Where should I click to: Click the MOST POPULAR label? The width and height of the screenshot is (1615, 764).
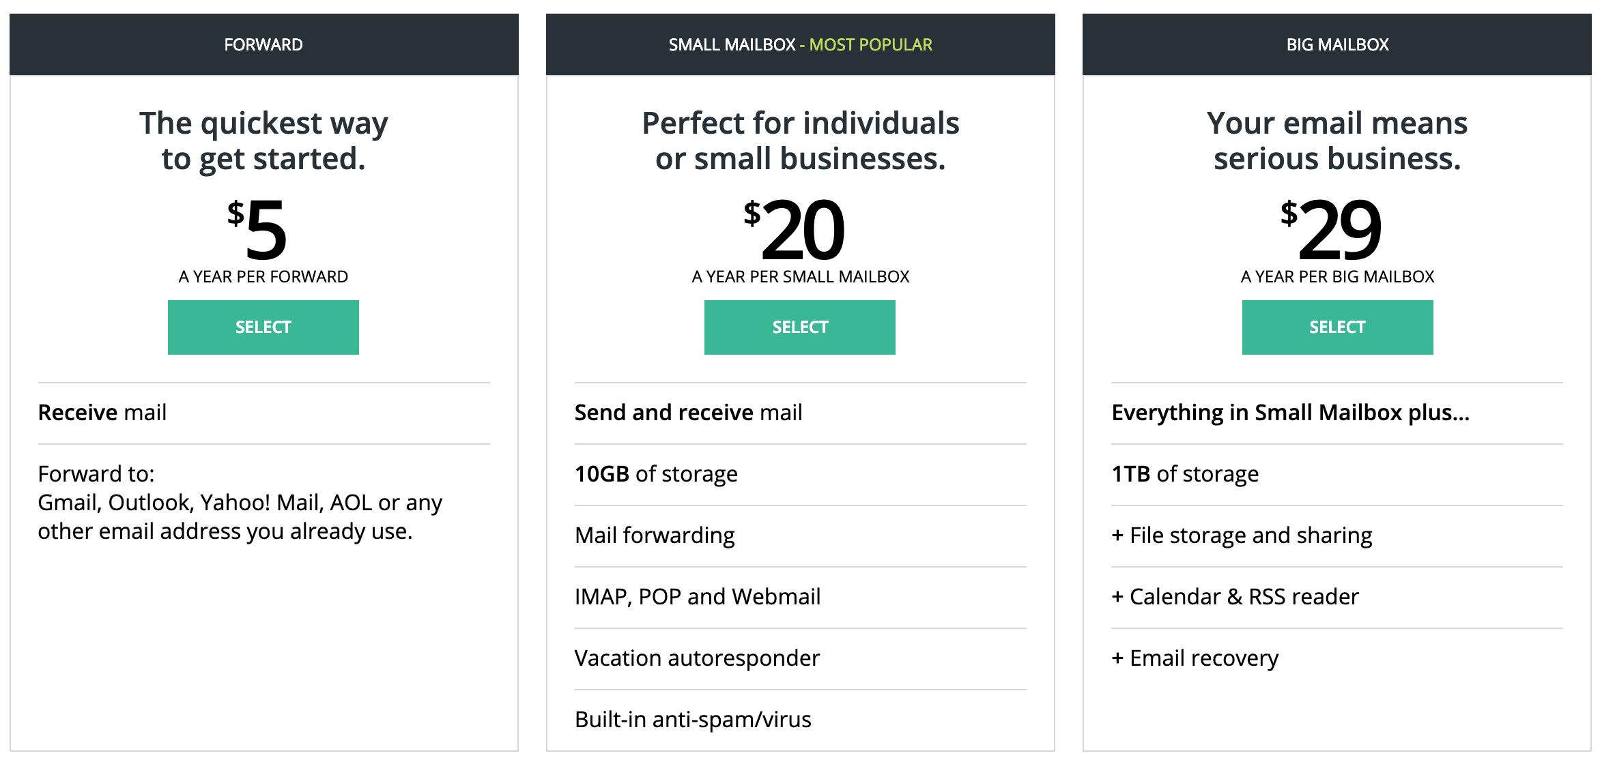(871, 44)
